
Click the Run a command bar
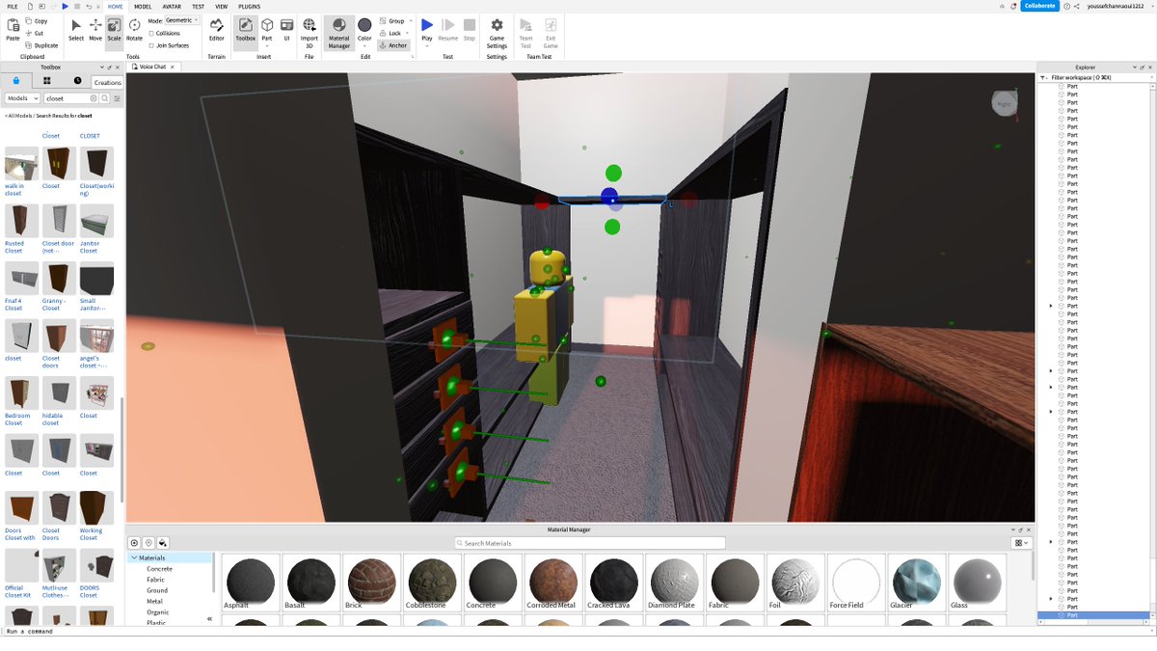pos(578,631)
